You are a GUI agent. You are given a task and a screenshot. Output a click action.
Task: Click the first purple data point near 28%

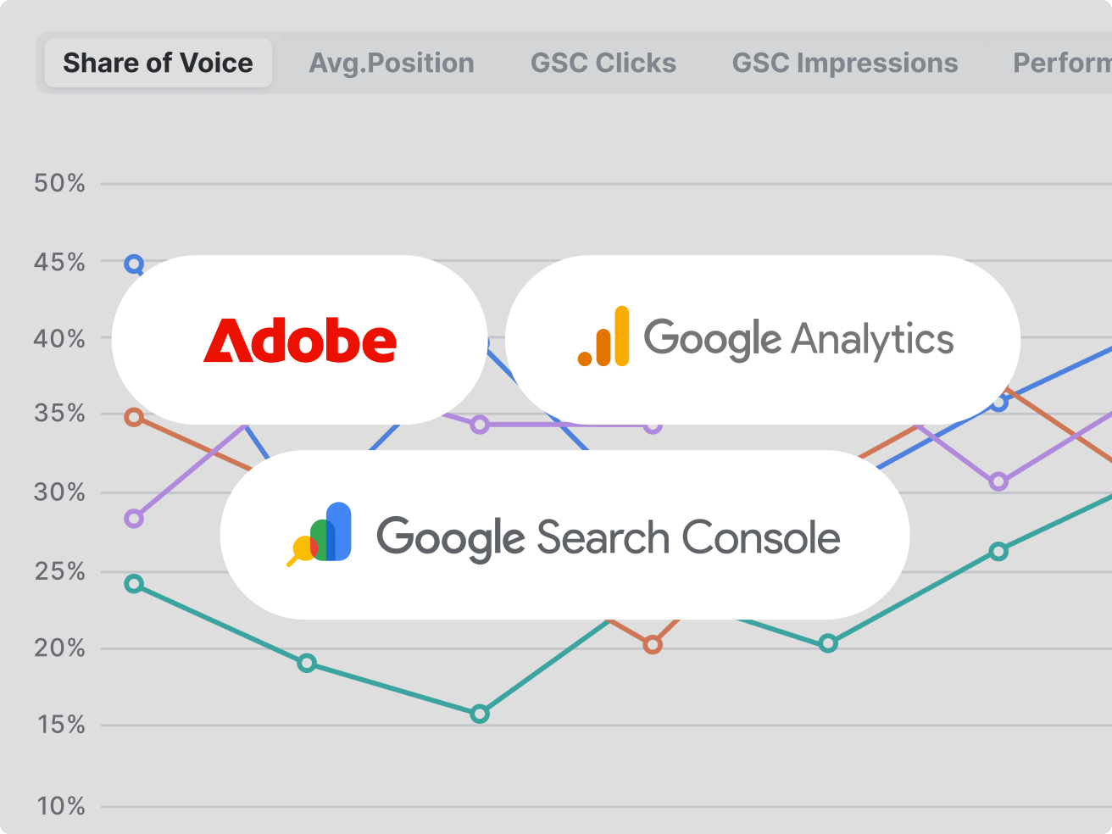pyautogui.click(x=134, y=519)
